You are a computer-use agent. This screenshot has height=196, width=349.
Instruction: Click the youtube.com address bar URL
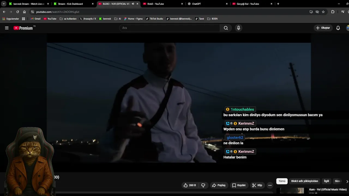[x=58, y=12]
